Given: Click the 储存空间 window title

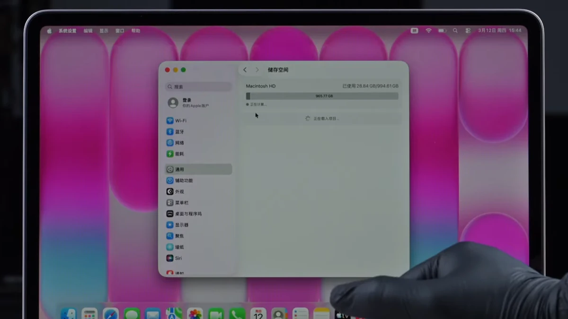Looking at the screenshot, I should [x=278, y=70].
